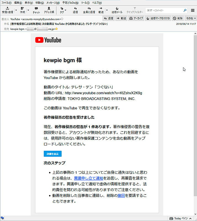Expand the タグ dropdown arrow

pos(65,10)
